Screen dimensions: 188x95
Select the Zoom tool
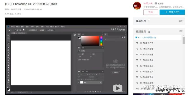pyautogui.click(x=8, y=82)
